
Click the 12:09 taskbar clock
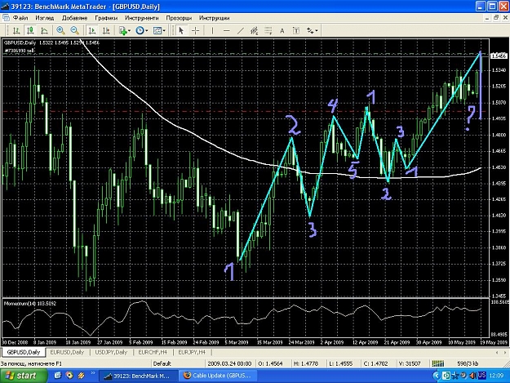click(x=496, y=376)
